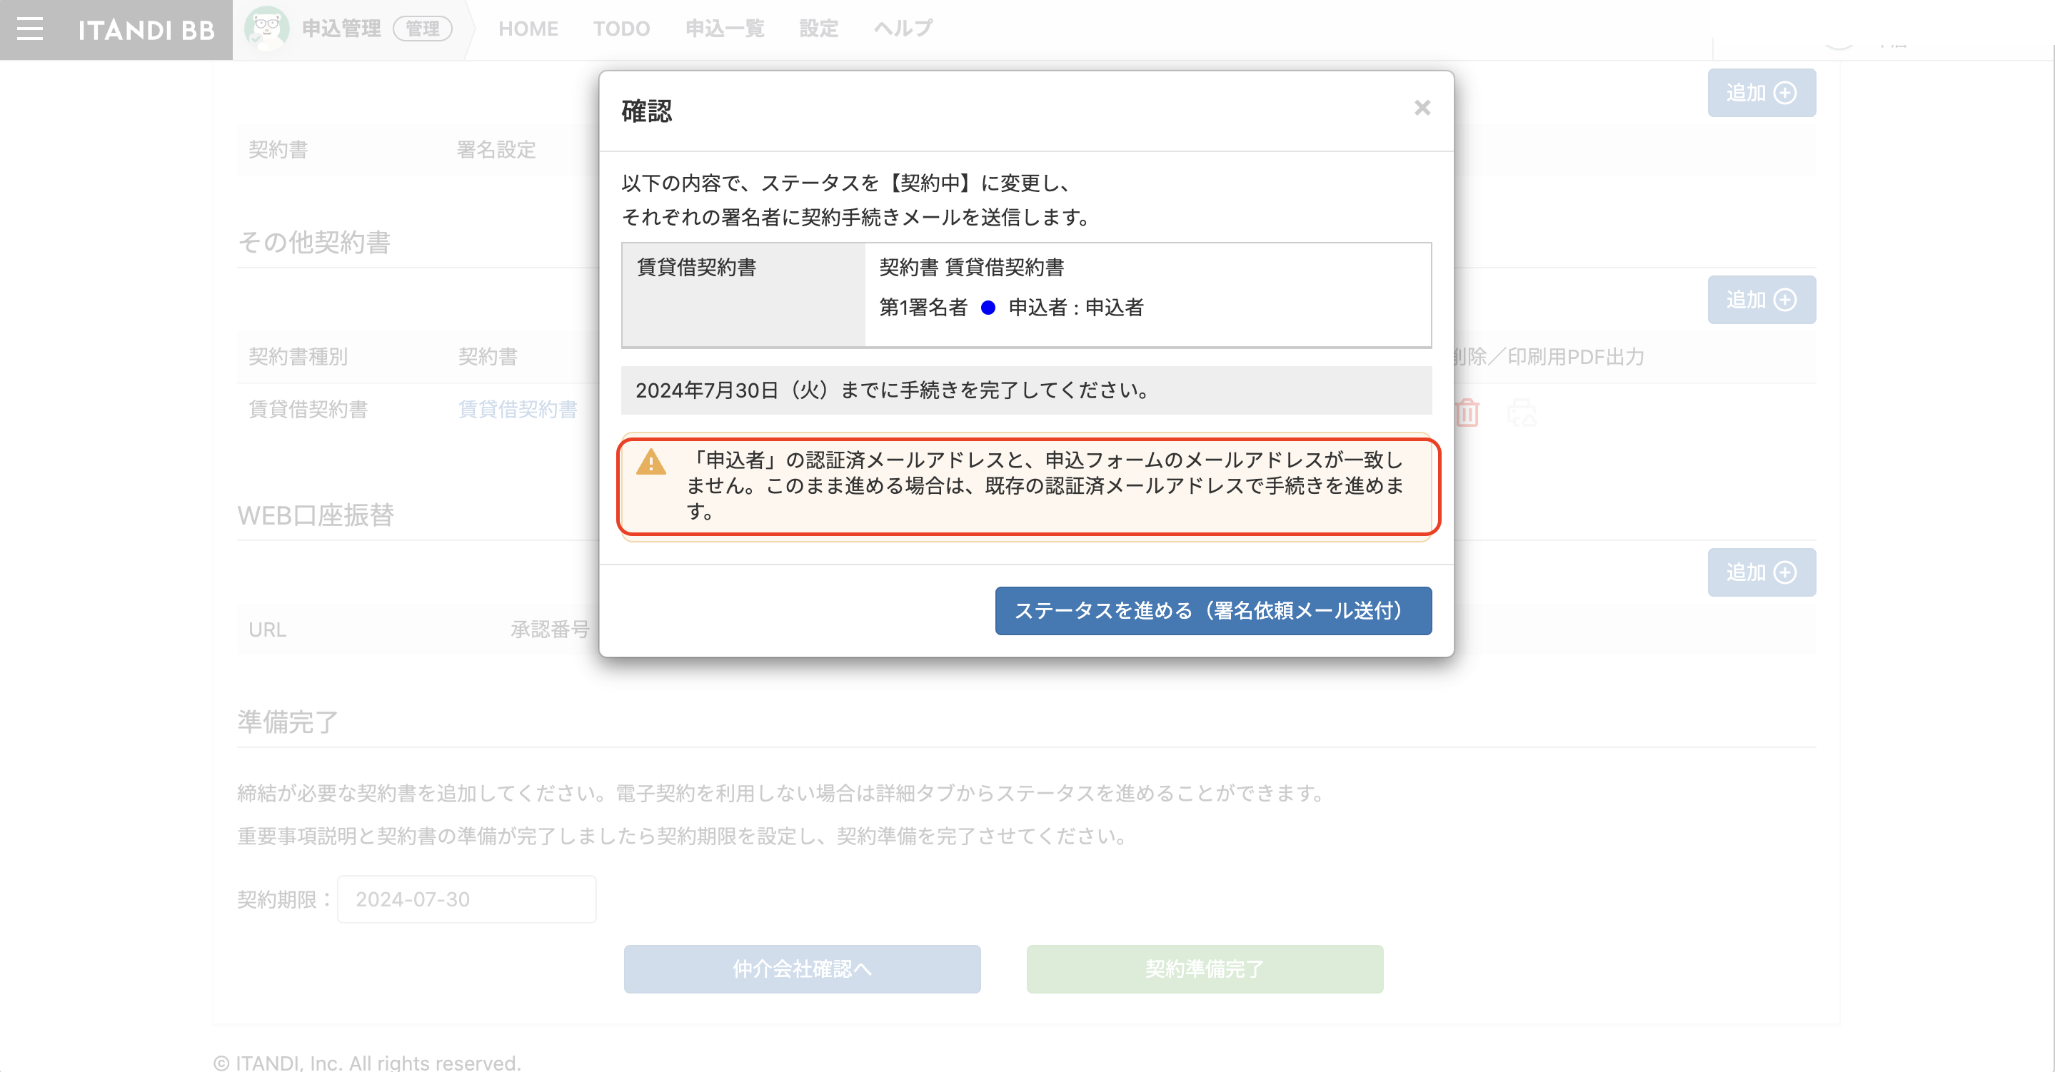
Task: Open the TODO menu item
Action: pyautogui.click(x=621, y=29)
